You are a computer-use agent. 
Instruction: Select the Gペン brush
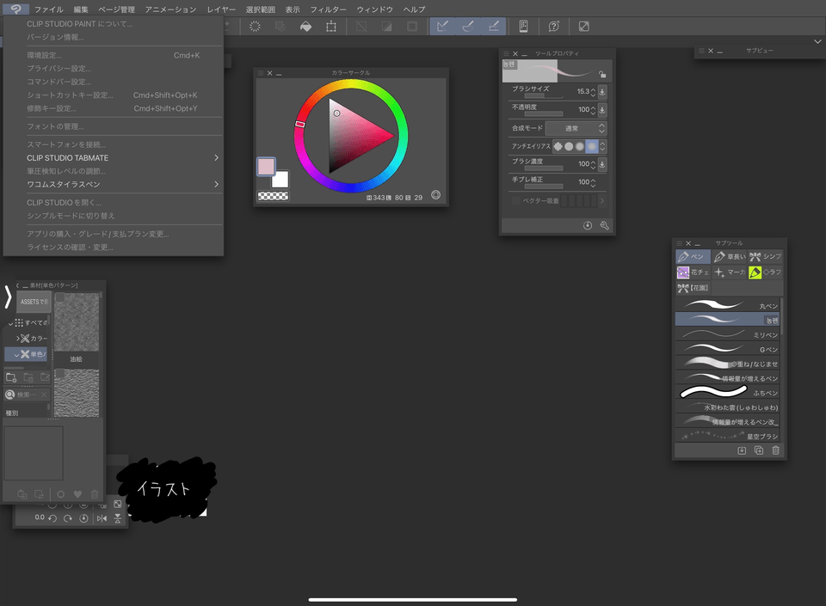click(x=728, y=349)
